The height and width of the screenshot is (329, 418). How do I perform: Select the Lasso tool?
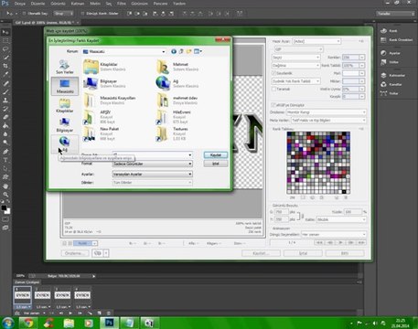5,49
